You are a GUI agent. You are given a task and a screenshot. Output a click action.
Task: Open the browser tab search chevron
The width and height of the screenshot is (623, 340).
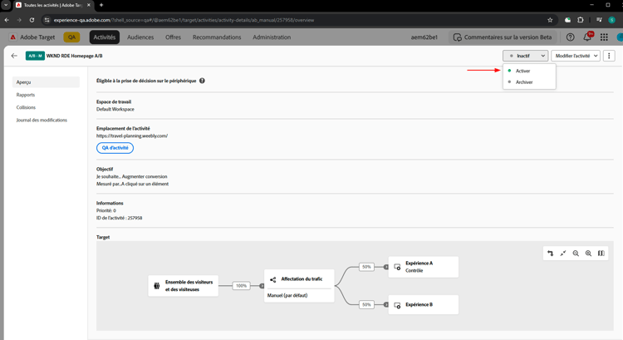pos(6,5)
